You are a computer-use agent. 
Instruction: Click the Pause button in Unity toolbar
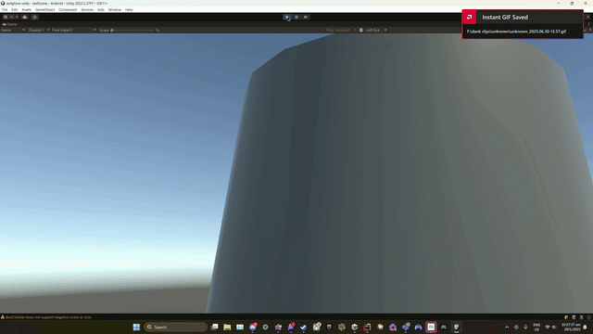point(296,17)
